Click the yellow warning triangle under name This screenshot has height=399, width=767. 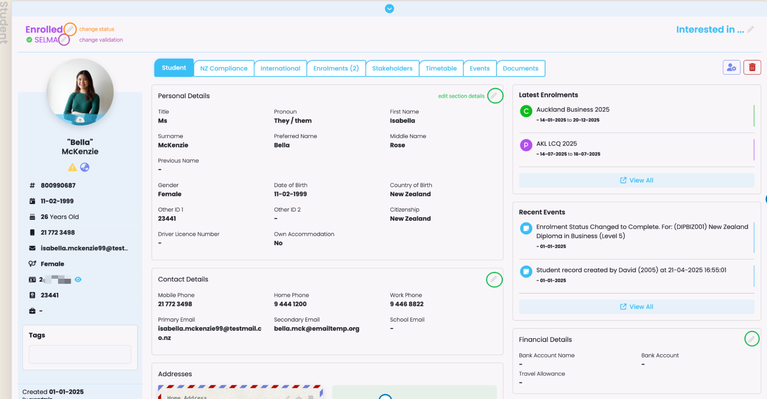pos(72,167)
